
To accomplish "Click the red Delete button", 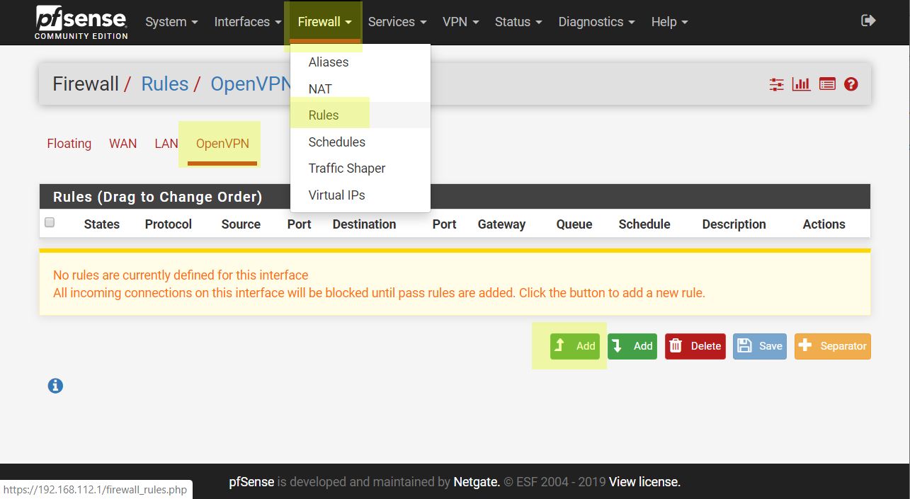I will click(x=695, y=346).
